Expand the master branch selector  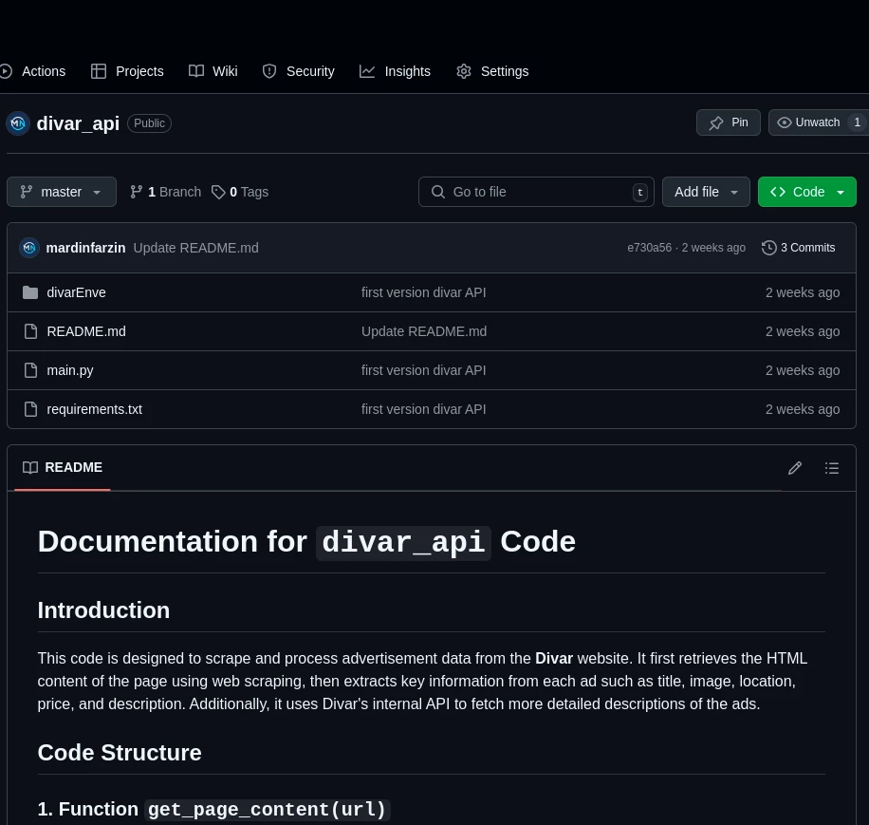click(62, 192)
